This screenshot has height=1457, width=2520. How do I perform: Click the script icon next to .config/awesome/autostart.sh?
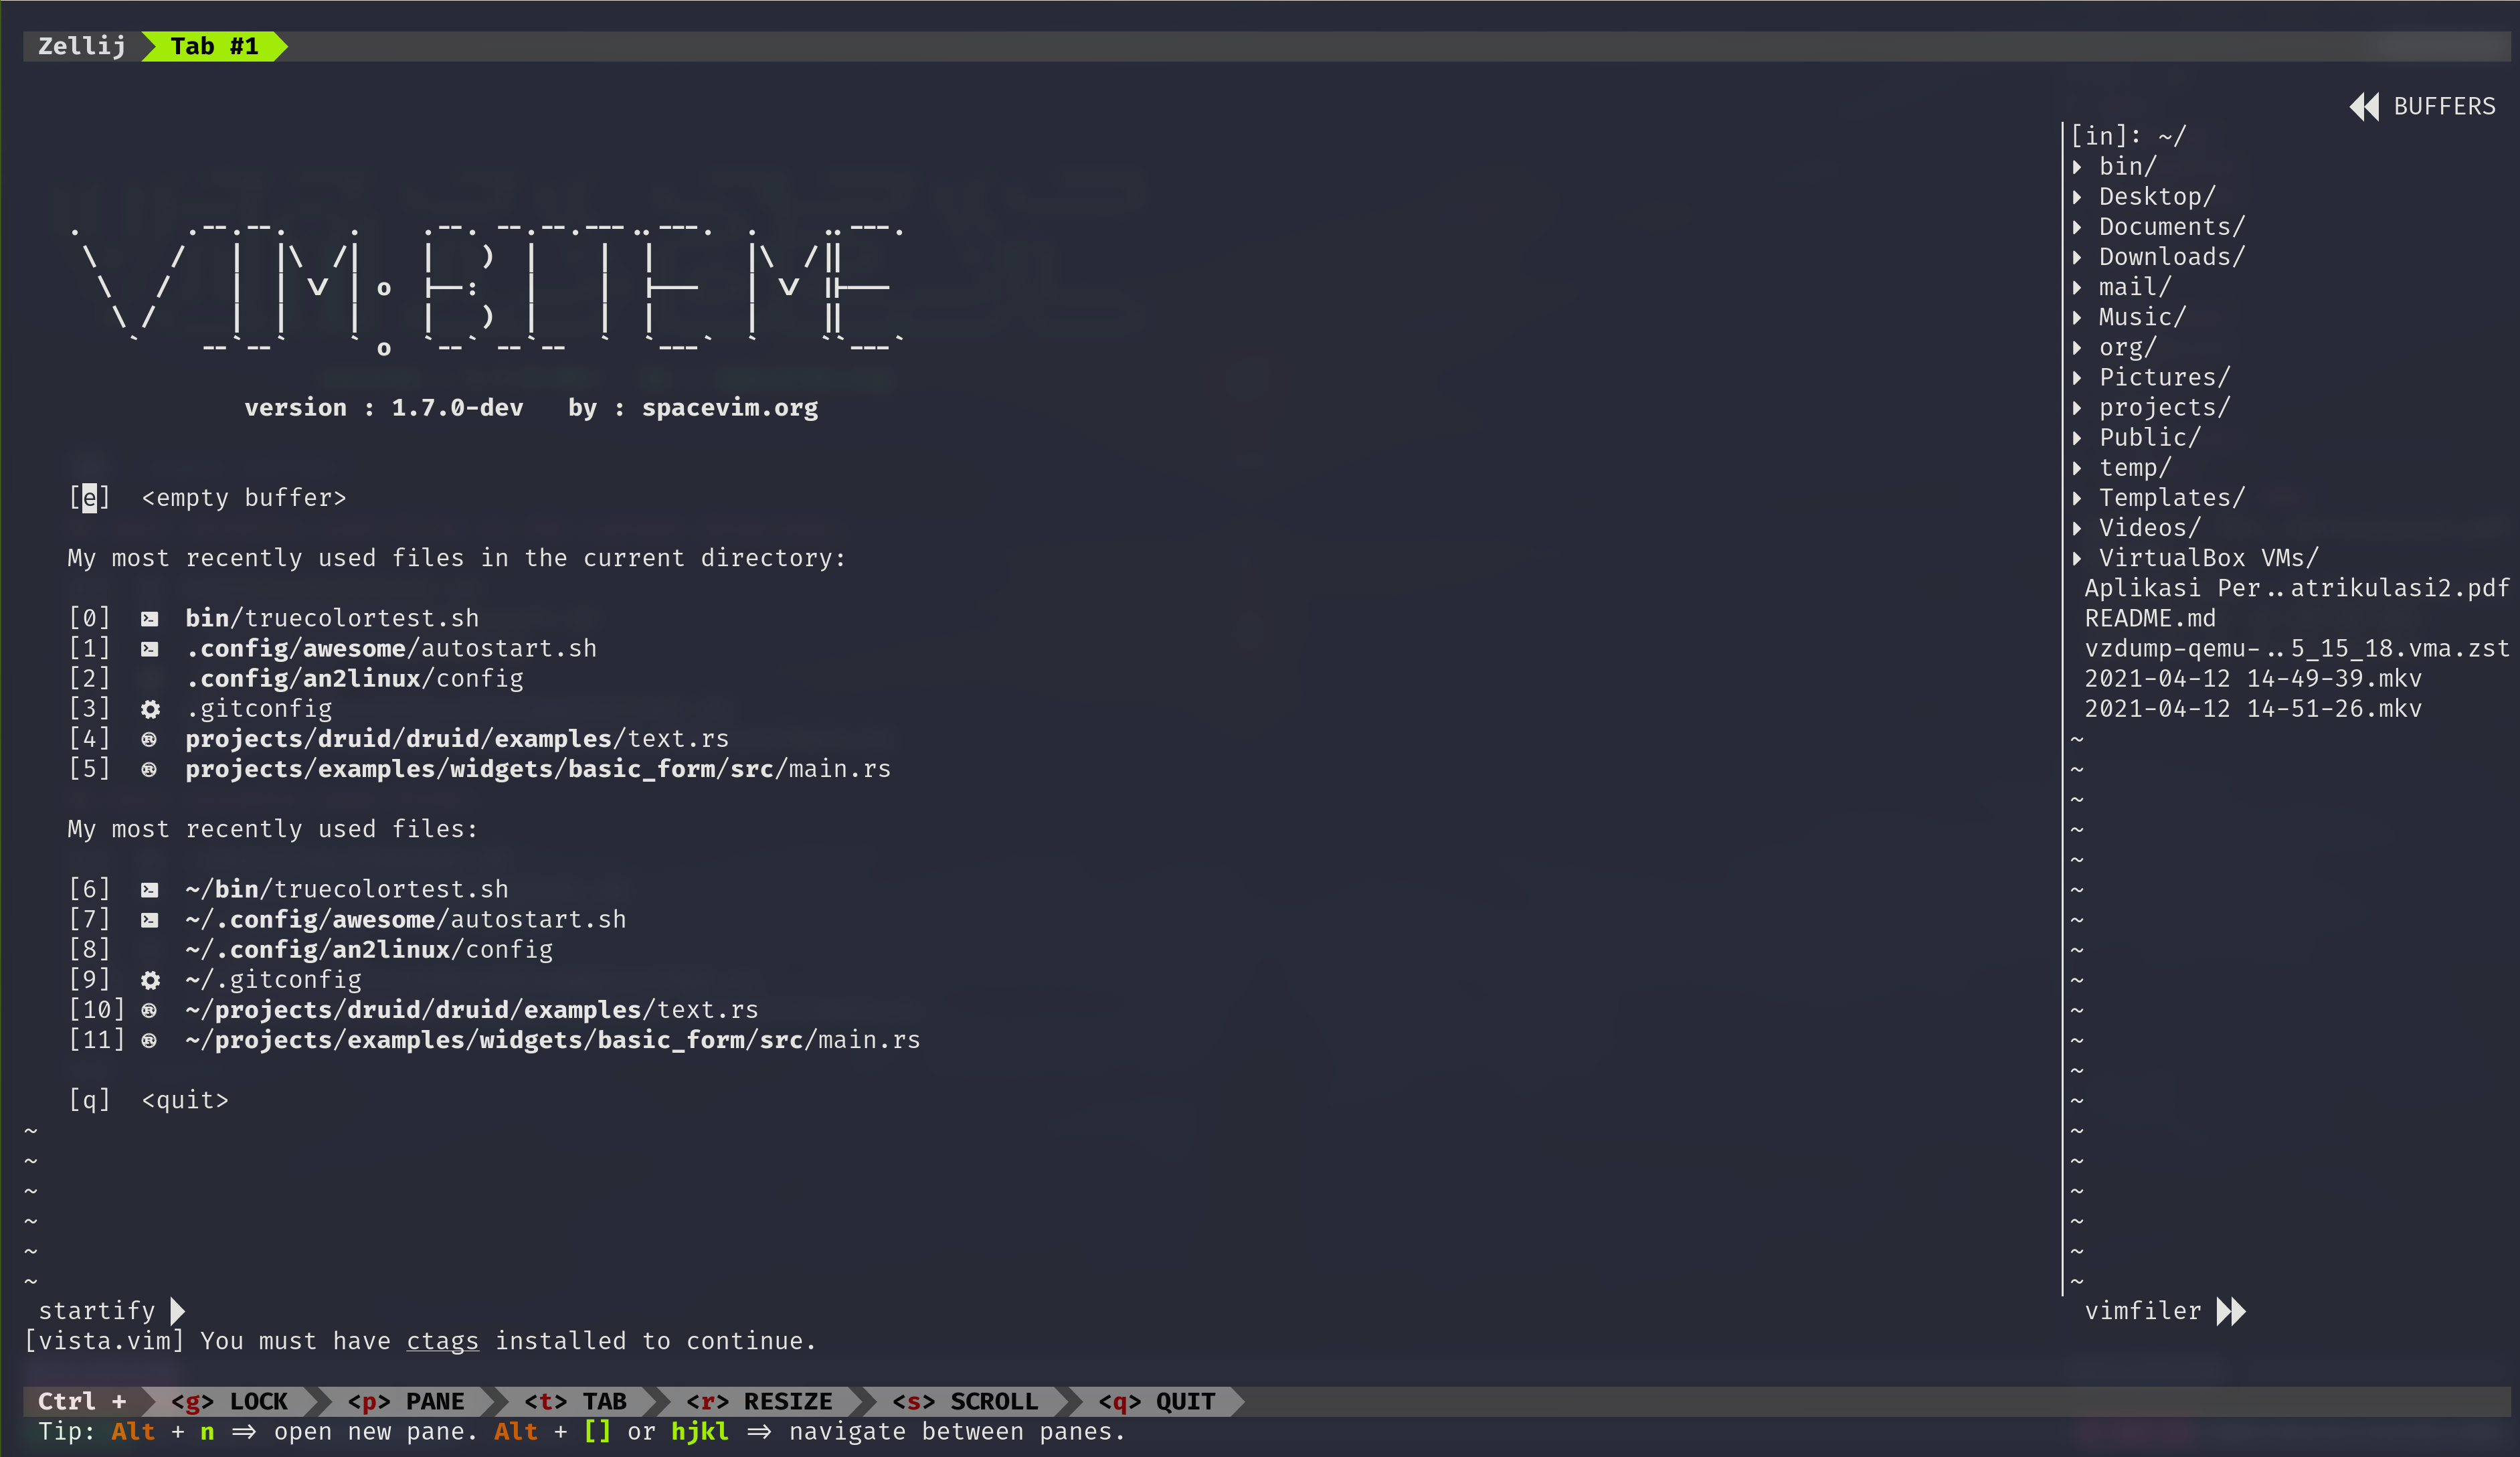pyautogui.click(x=150, y=648)
